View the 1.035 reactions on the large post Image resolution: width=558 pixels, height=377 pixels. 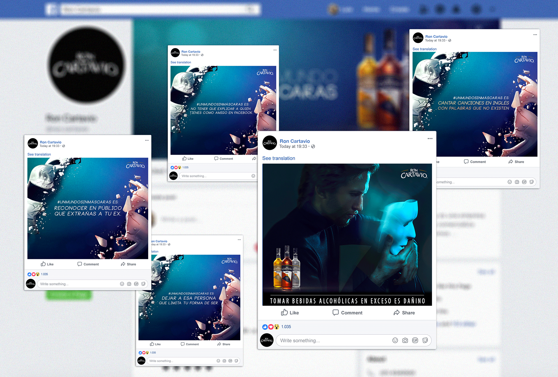(277, 327)
